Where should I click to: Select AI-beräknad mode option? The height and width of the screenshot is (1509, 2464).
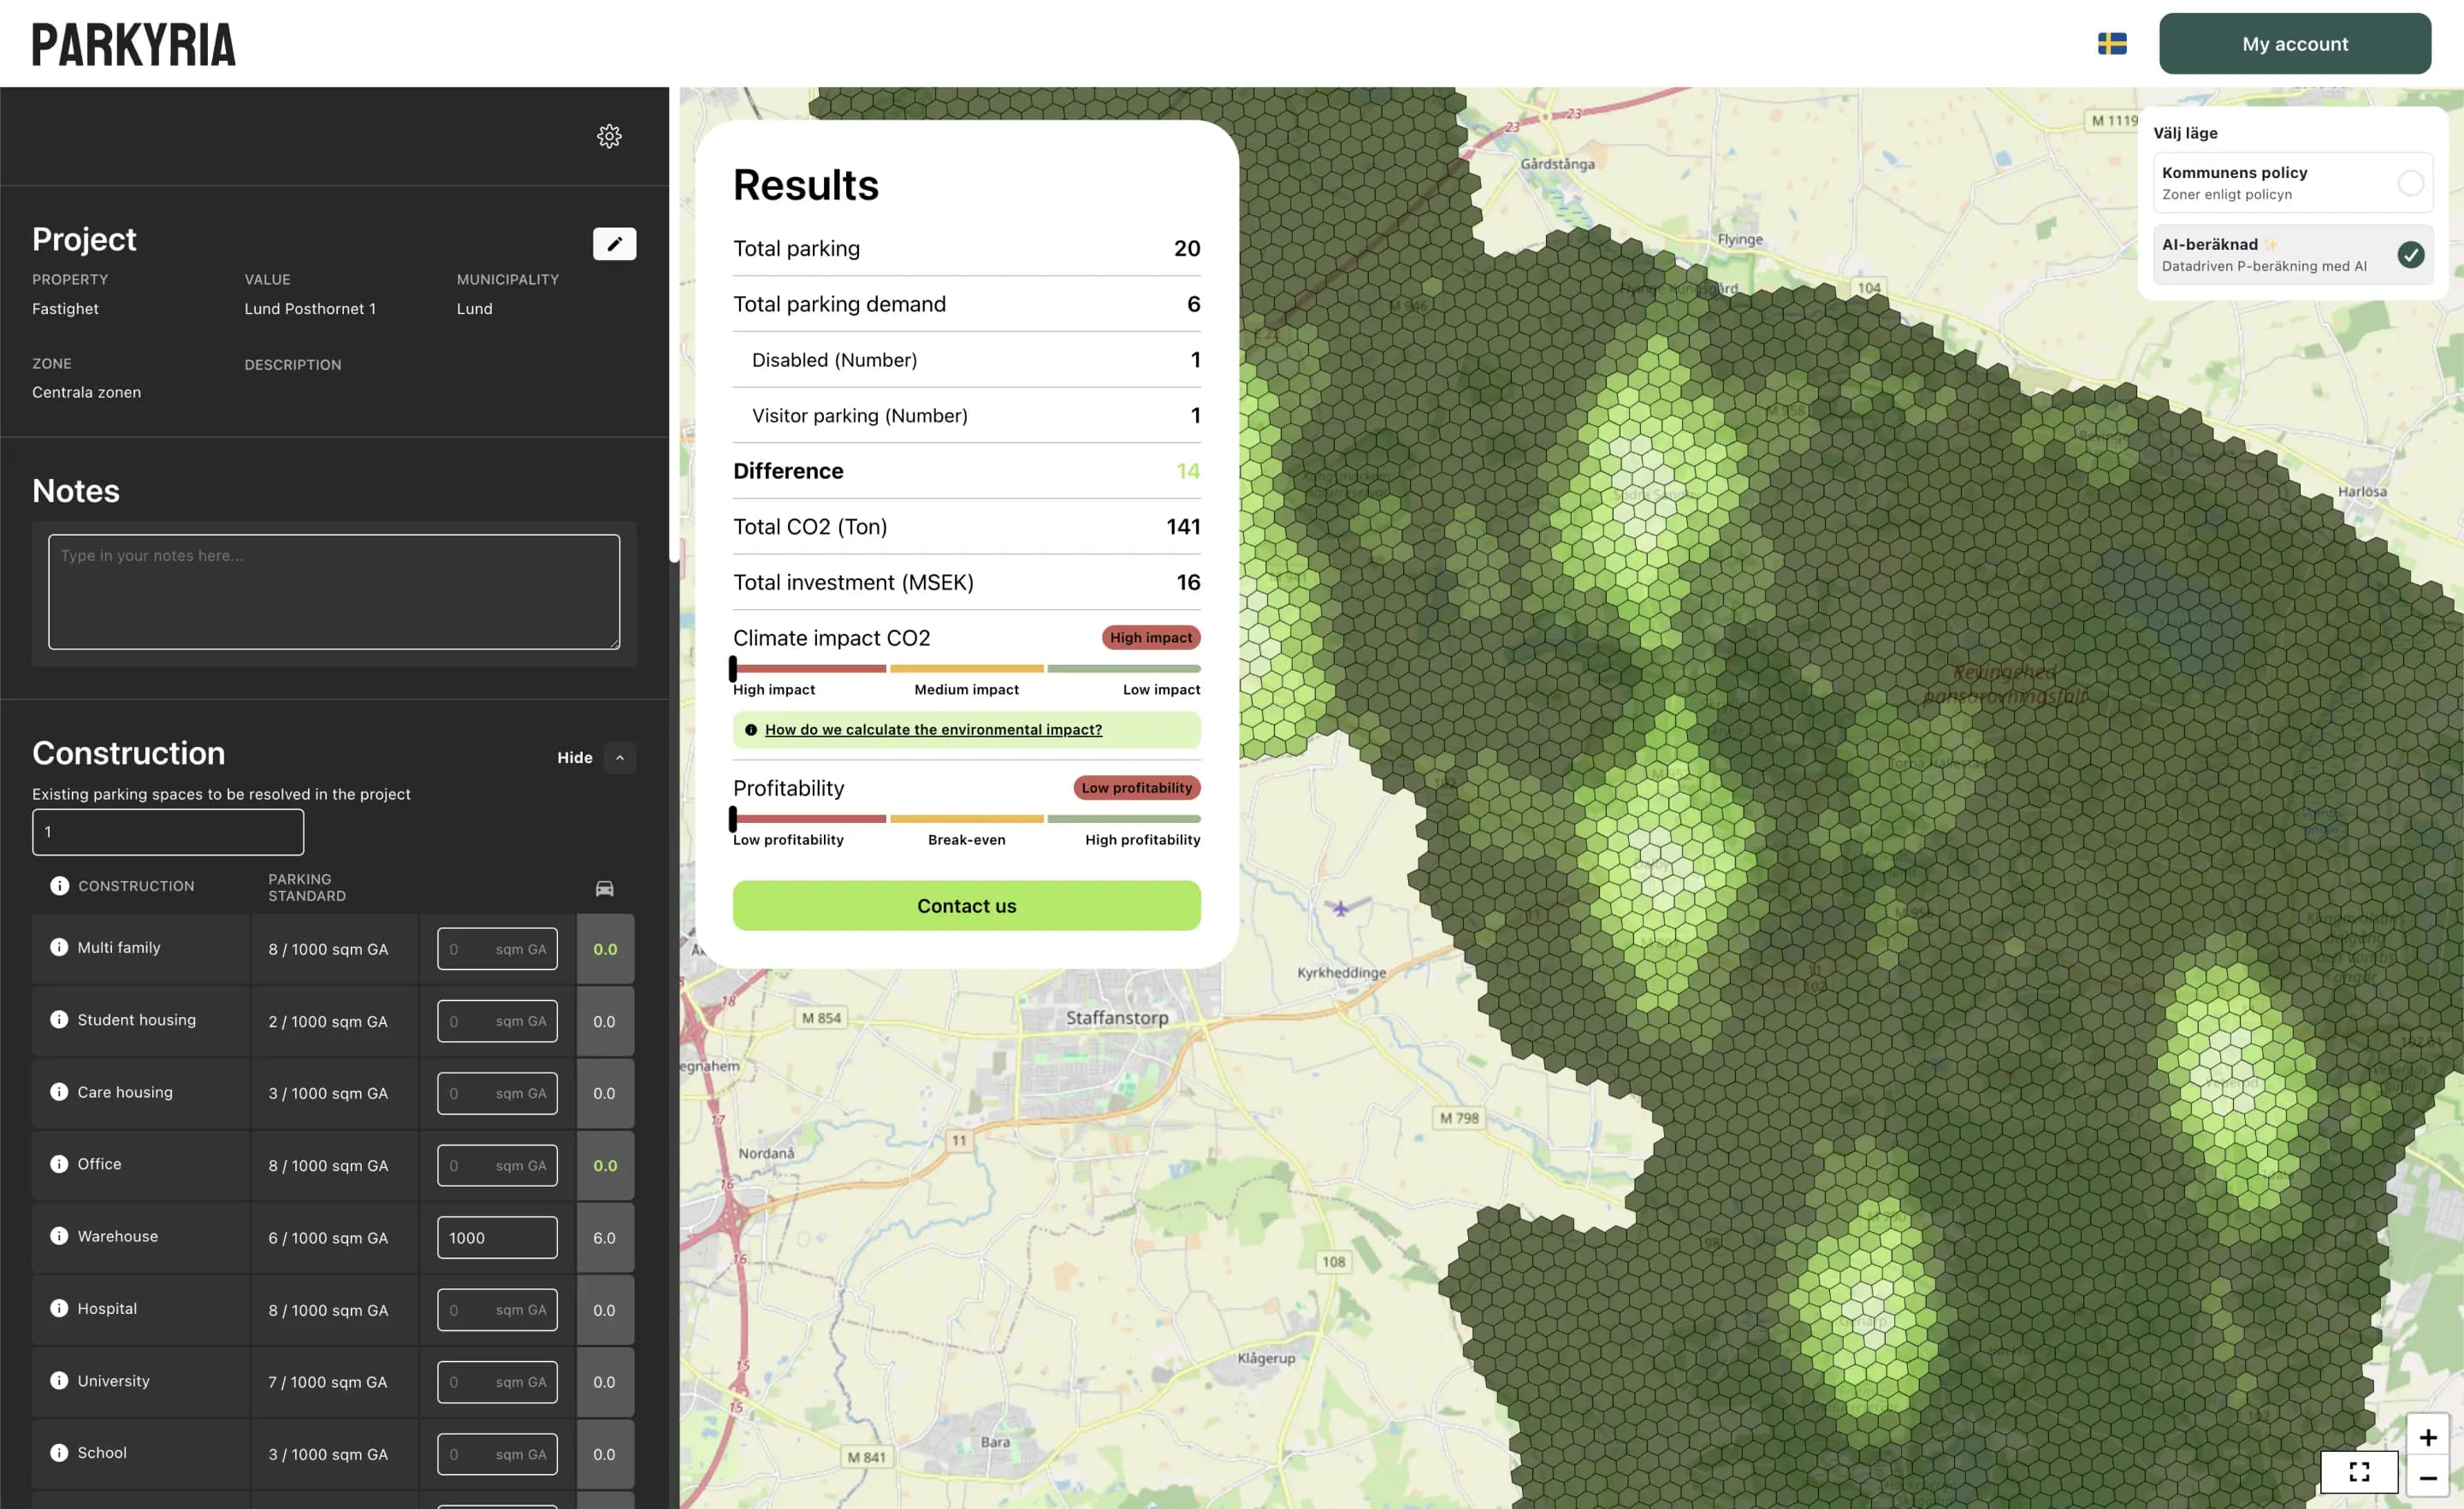2410,255
